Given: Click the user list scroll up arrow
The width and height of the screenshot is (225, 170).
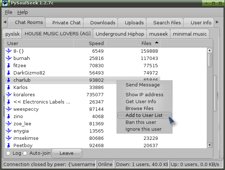Looking at the screenshot, I should pyautogui.click(x=209, y=50).
